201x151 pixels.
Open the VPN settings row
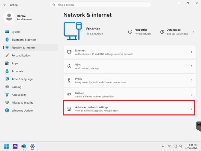[x=130, y=66]
